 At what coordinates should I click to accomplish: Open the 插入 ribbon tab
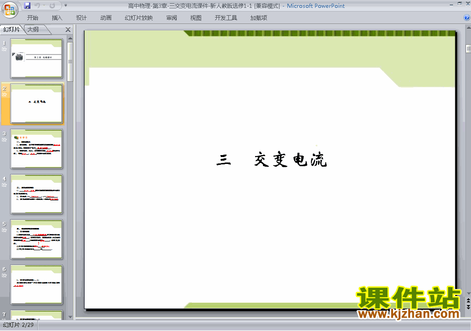(x=57, y=18)
